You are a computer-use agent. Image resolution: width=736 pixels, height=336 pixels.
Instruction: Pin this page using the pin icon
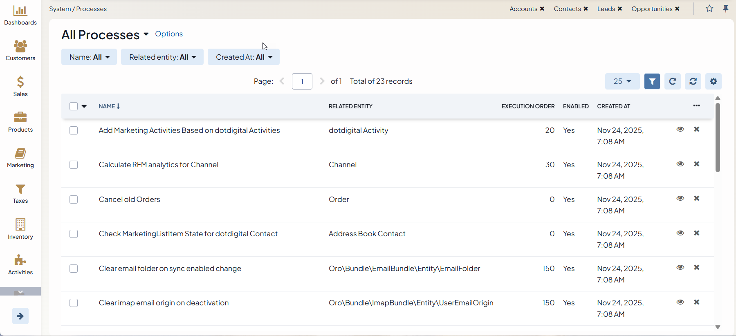click(x=726, y=9)
